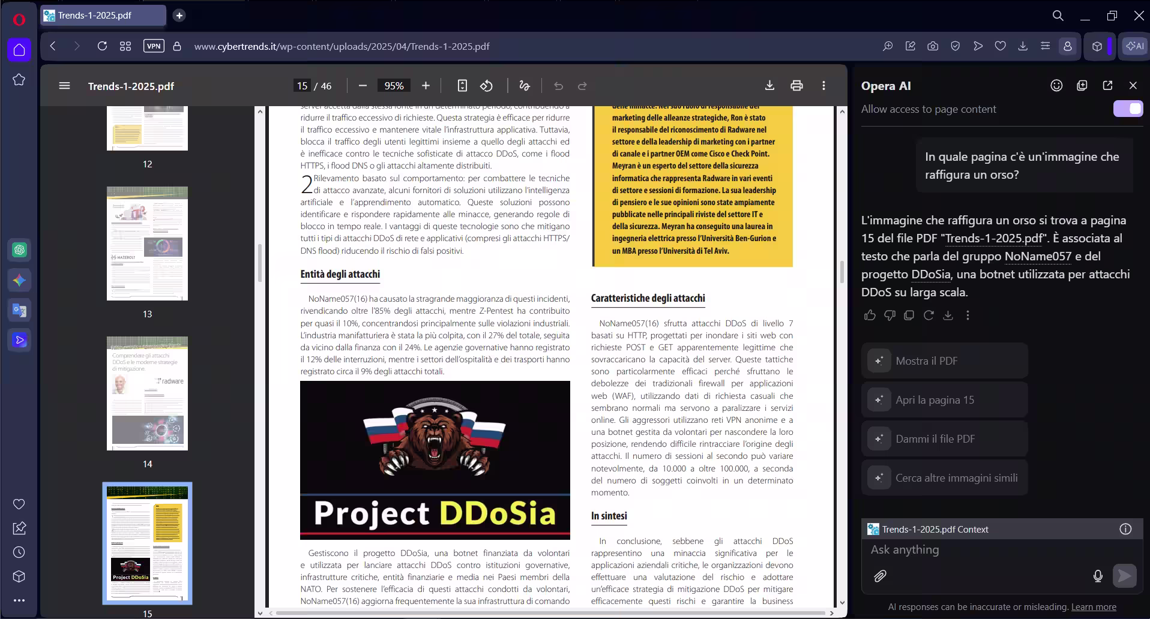Click the 95% zoom level field
Image resolution: width=1150 pixels, height=619 pixels.
tap(394, 86)
